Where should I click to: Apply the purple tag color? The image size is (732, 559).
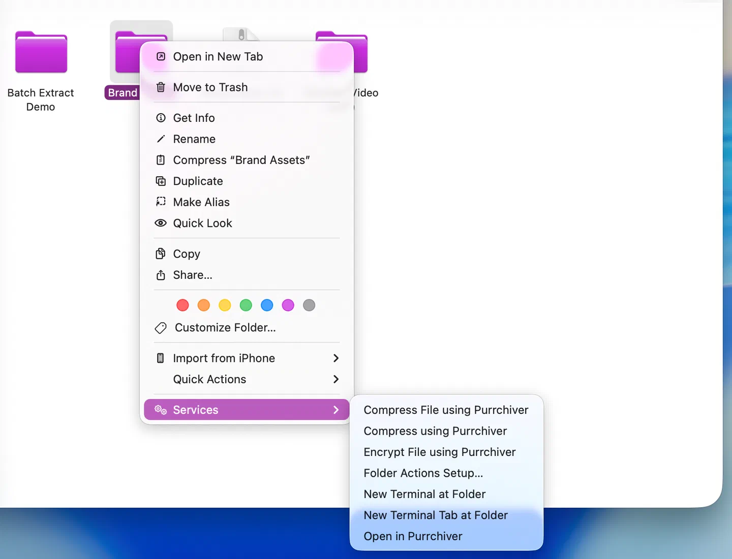288,305
